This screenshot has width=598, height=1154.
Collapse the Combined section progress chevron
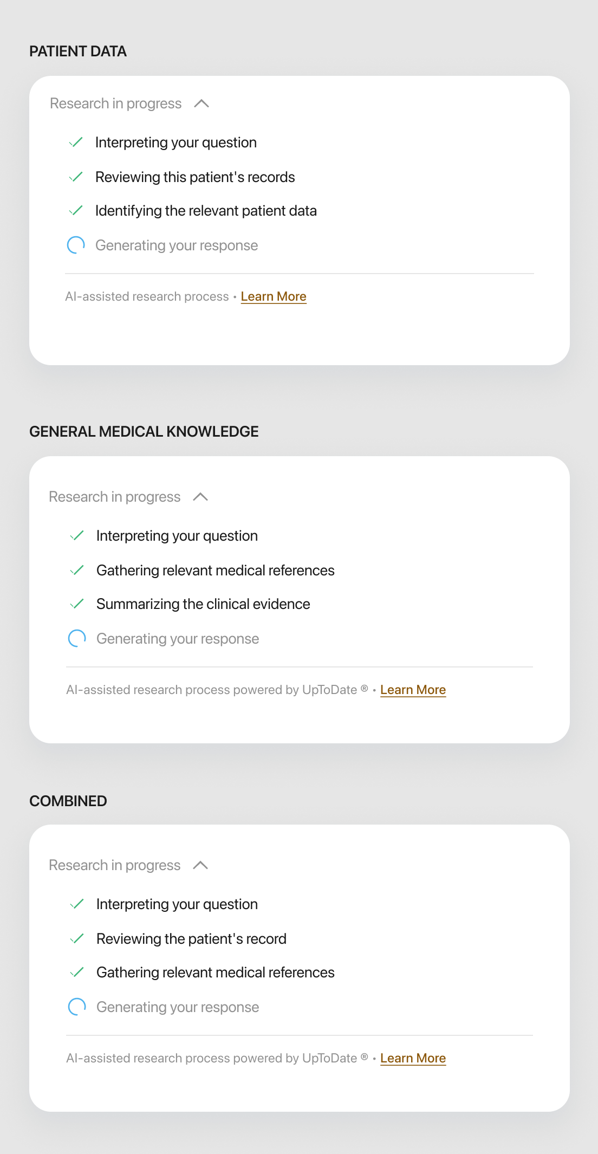pos(200,865)
